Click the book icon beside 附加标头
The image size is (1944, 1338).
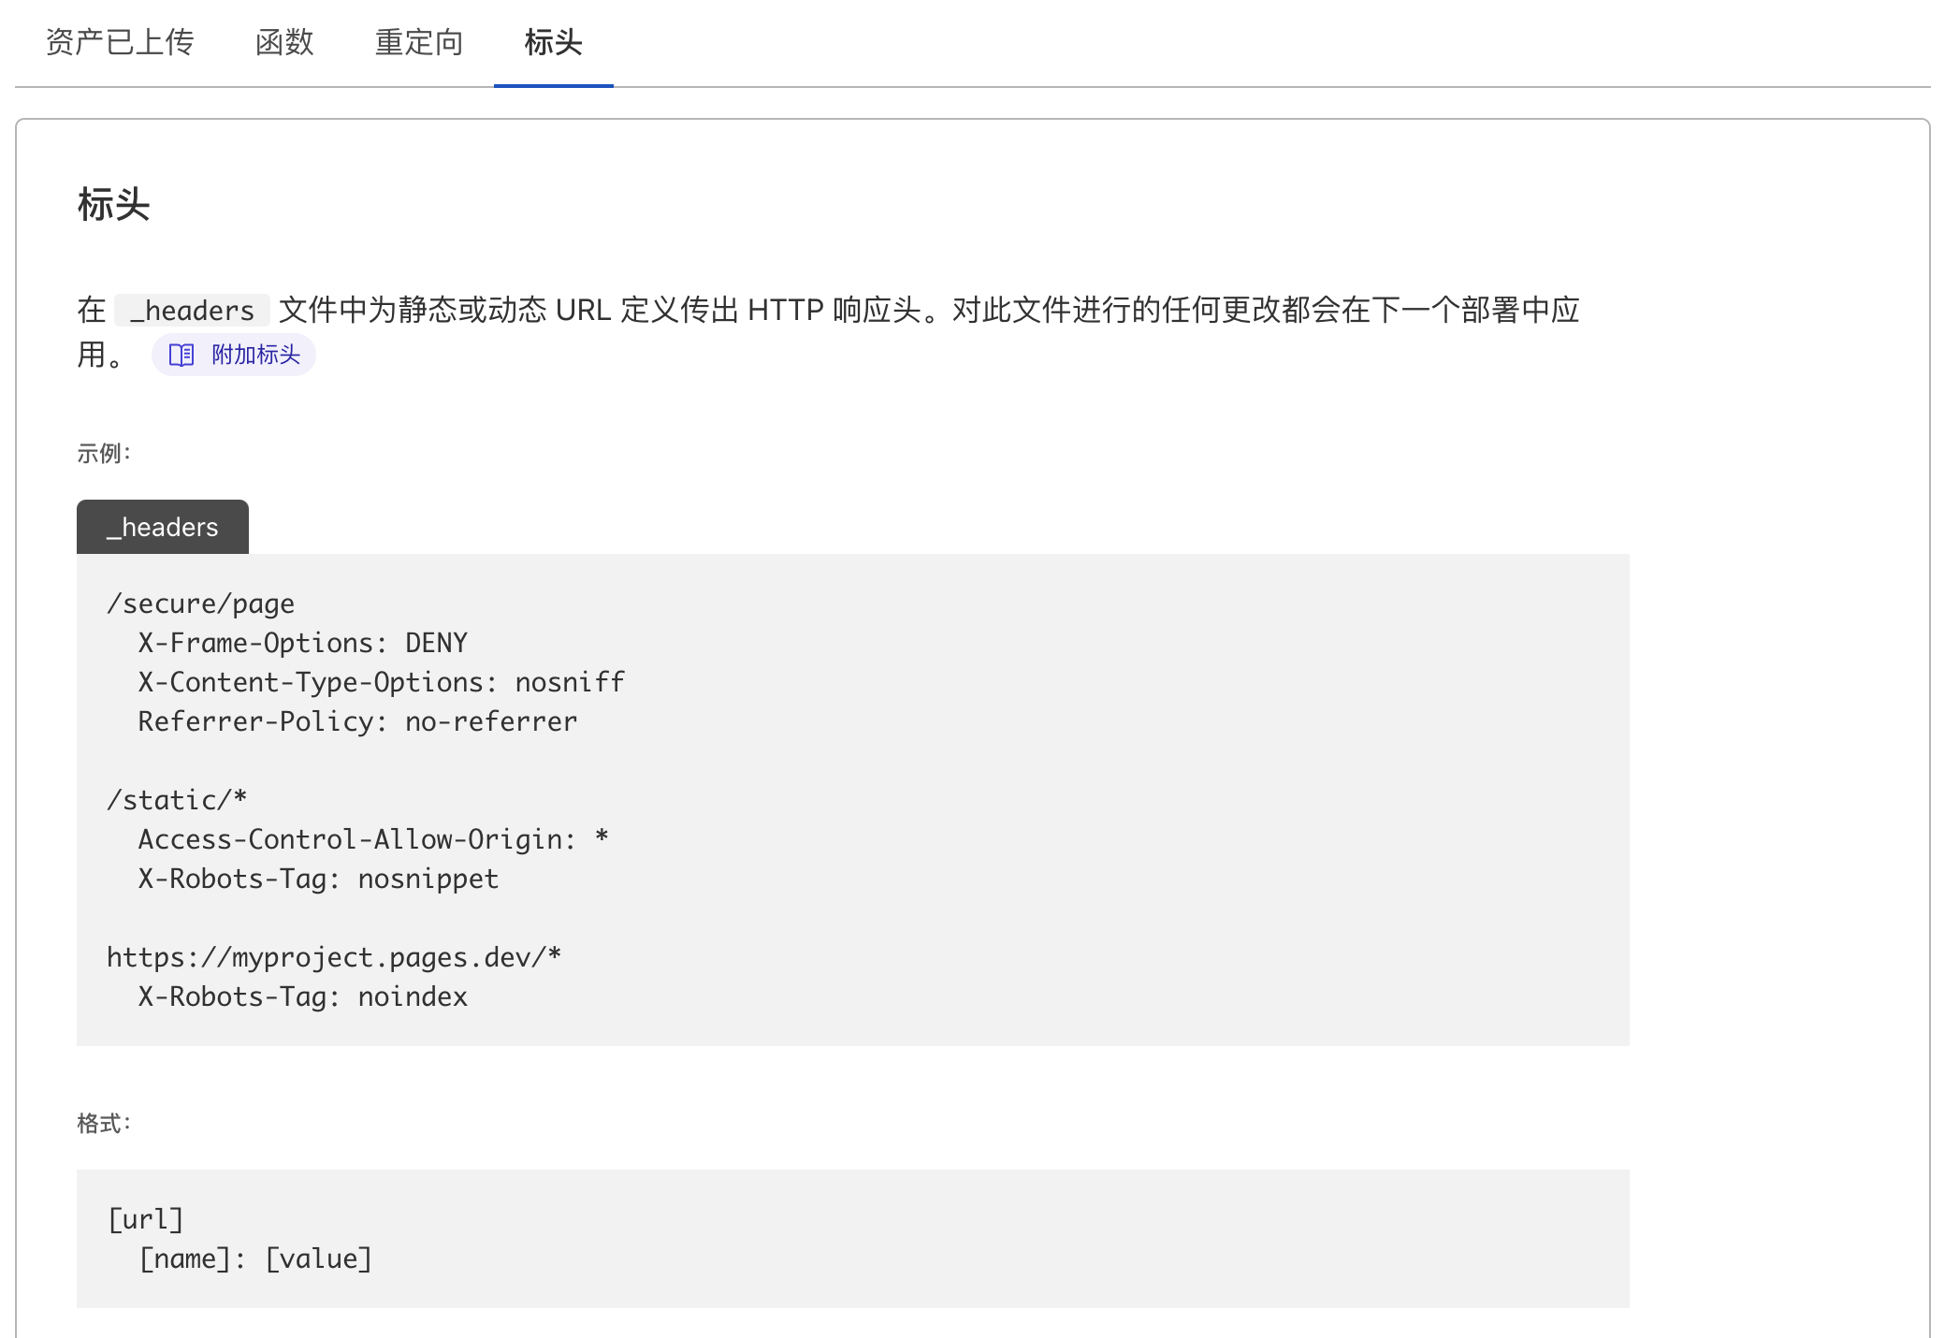pos(181,356)
